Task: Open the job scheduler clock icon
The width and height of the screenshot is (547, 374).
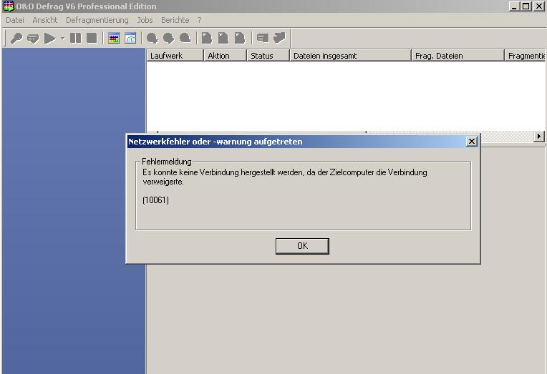Action: (130, 38)
